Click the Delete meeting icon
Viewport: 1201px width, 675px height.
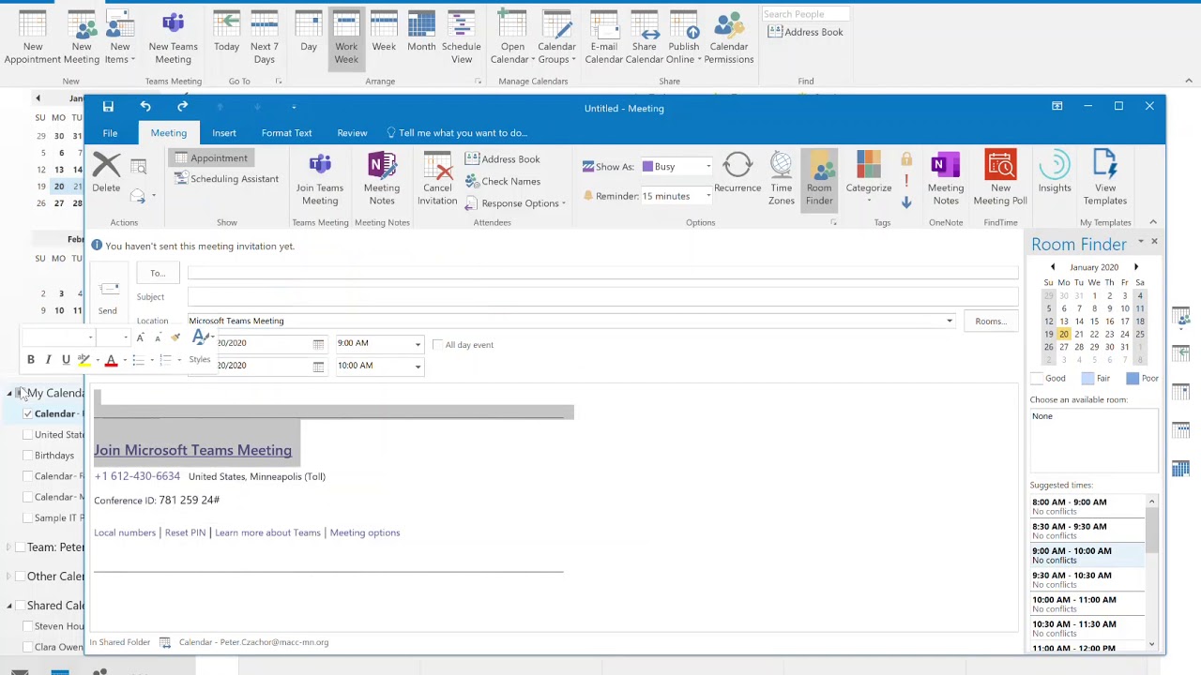click(106, 173)
